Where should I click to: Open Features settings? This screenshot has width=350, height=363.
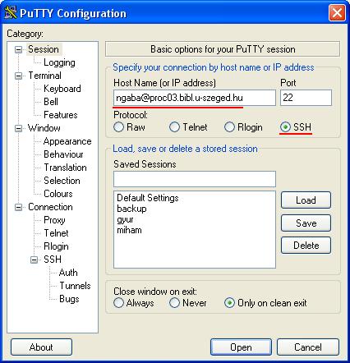[x=61, y=115]
